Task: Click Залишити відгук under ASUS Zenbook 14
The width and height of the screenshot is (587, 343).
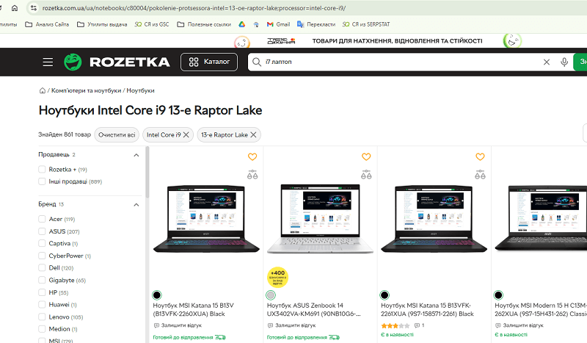Action: coord(291,325)
